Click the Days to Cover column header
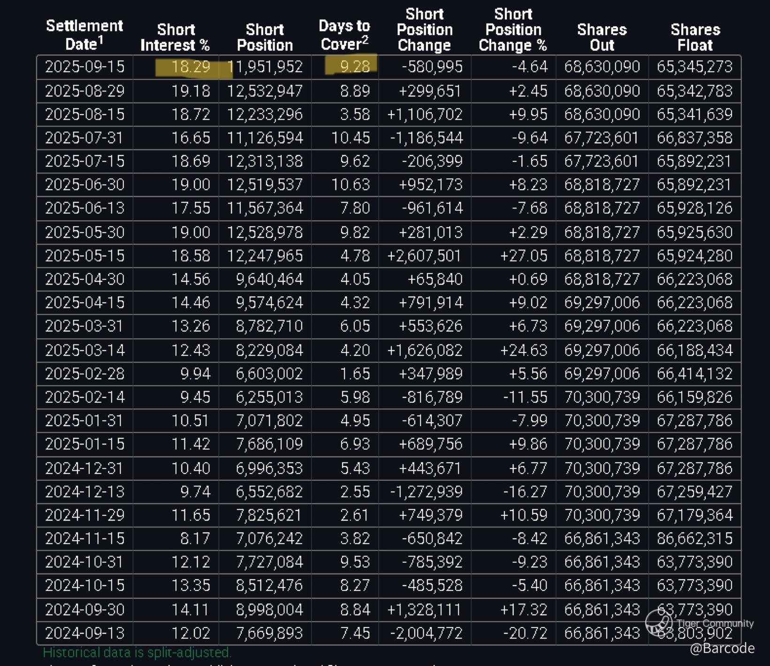 point(344,35)
